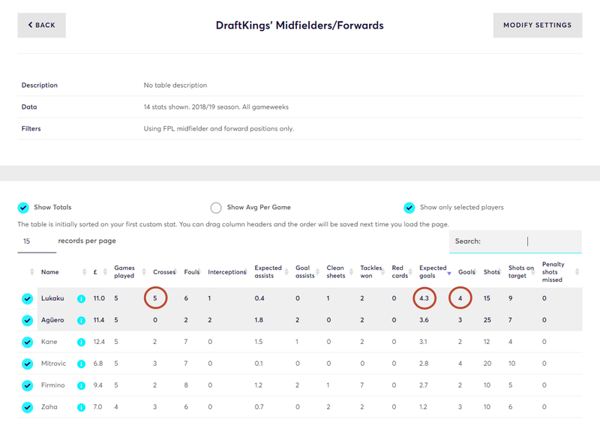
Task: Open the info icon for Lukaku
Action: pyautogui.click(x=81, y=299)
